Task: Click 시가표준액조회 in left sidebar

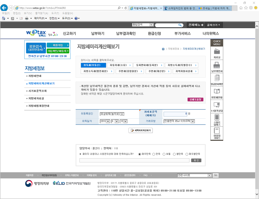Action: [37, 91]
